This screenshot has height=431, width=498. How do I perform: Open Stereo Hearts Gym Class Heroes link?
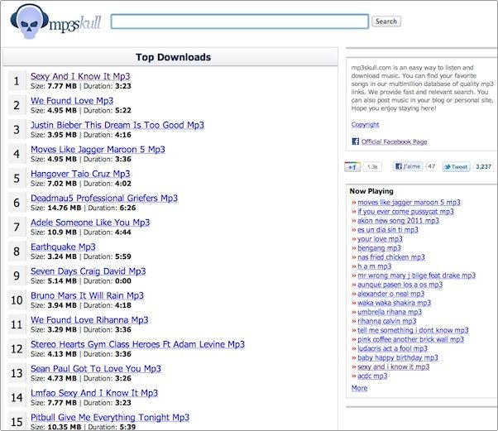137,344
